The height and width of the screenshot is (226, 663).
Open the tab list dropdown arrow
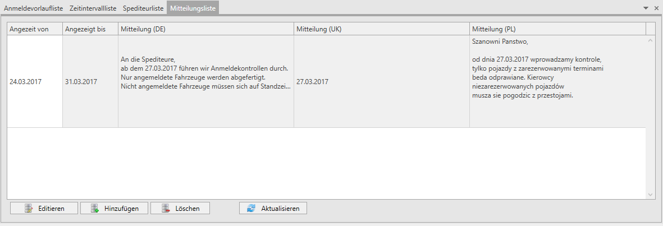(x=646, y=8)
